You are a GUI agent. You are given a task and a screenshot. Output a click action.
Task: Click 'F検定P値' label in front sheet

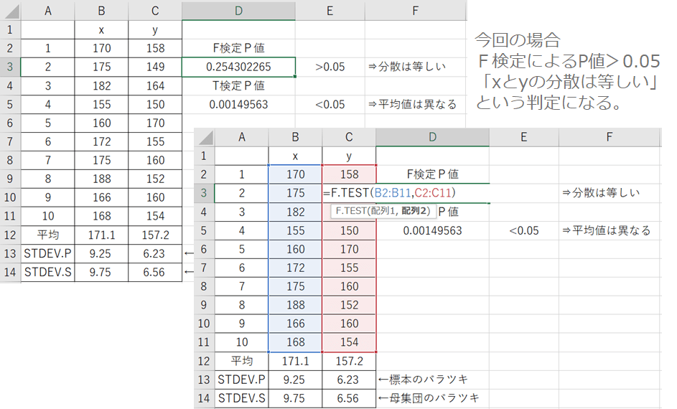433,174
